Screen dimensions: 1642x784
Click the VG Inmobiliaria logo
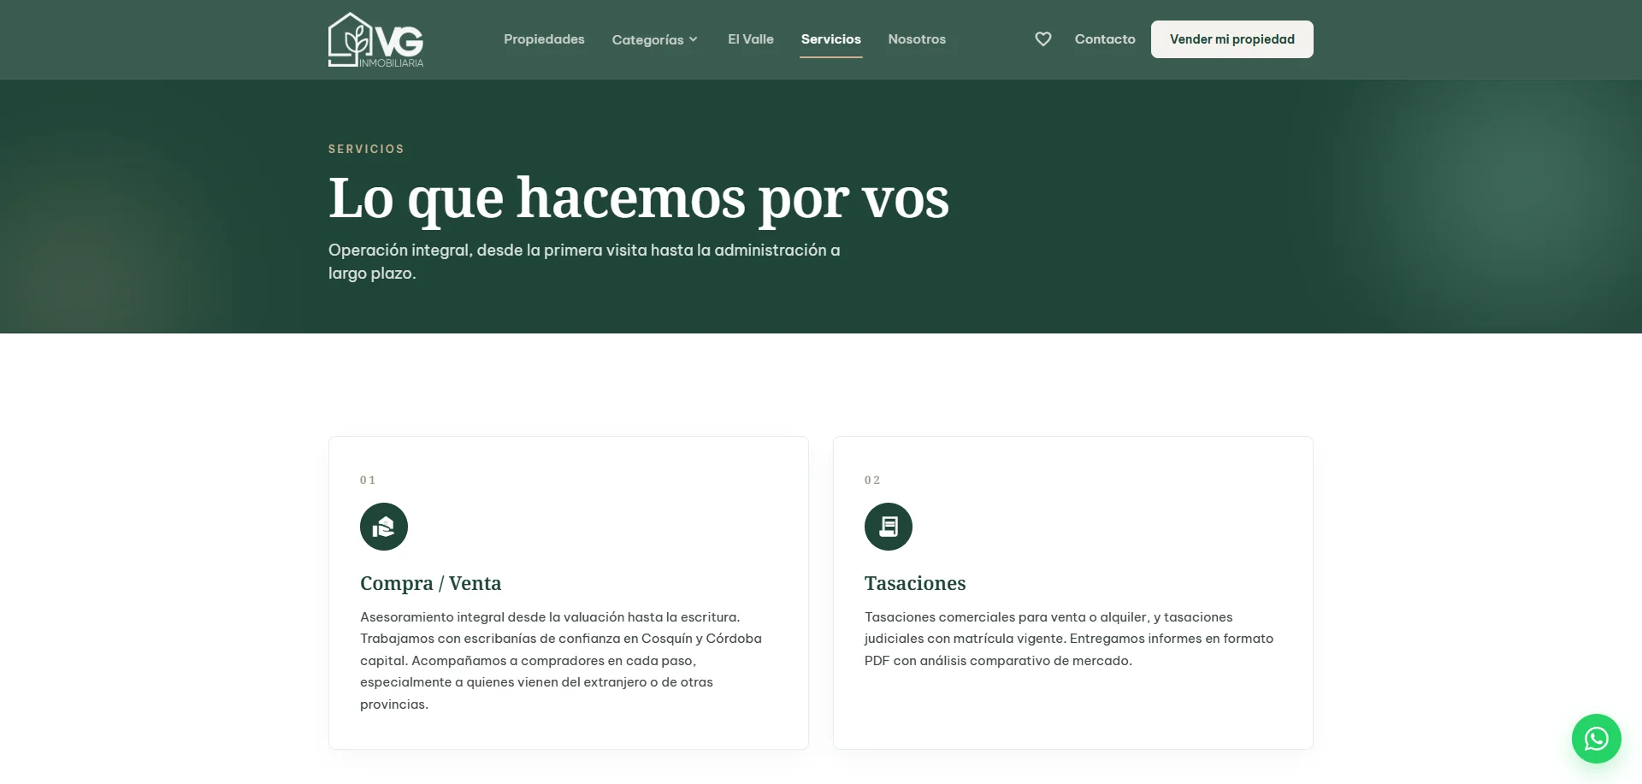[x=376, y=39]
